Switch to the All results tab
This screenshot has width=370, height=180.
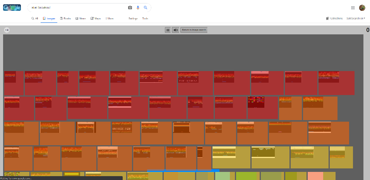(35, 19)
